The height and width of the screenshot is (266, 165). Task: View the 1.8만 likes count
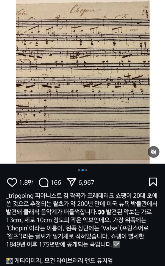(x=26, y=183)
